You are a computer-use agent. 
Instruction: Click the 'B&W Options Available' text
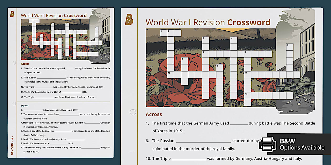point(302,144)
